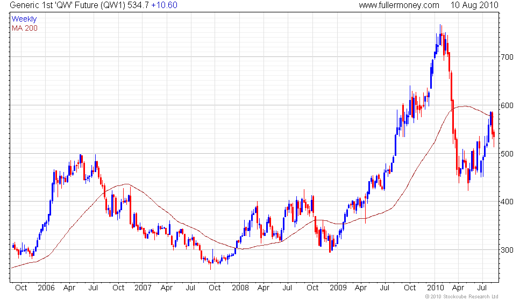Screen dimensions: 527x301
Task: Click the 2007 year label on time axis
Action: [143, 288]
